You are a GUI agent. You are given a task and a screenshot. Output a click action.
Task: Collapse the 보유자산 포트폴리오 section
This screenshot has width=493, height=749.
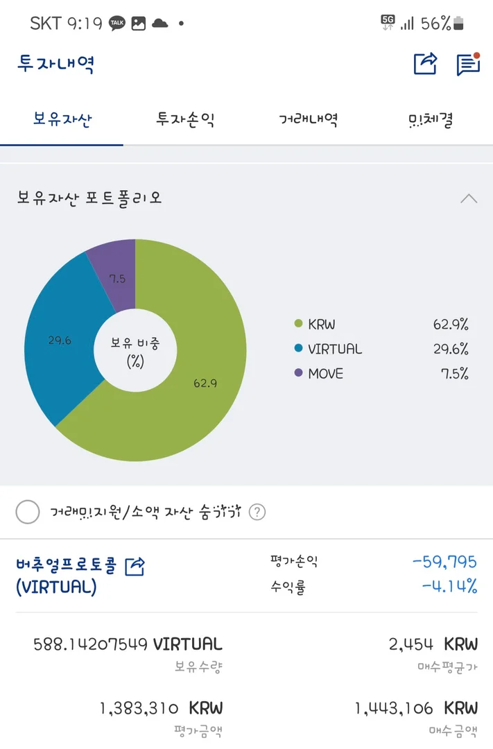point(469,198)
